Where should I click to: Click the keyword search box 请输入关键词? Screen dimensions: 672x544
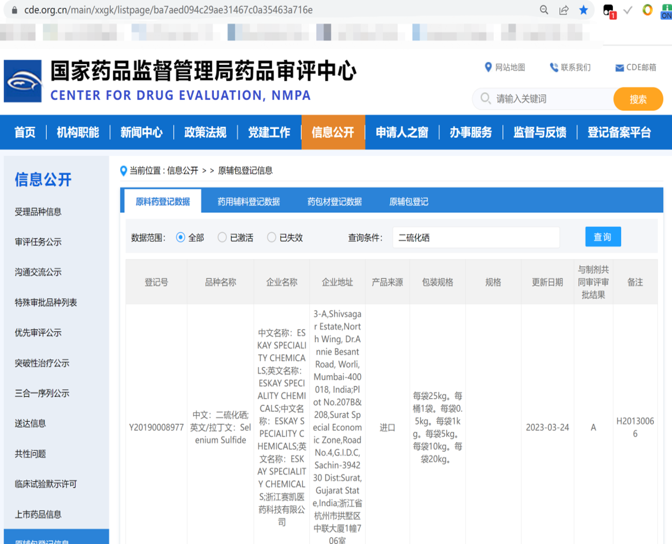point(549,99)
